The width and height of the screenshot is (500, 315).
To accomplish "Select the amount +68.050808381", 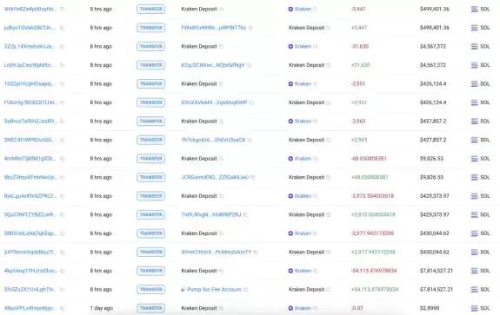I will pyautogui.click(x=370, y=178).
